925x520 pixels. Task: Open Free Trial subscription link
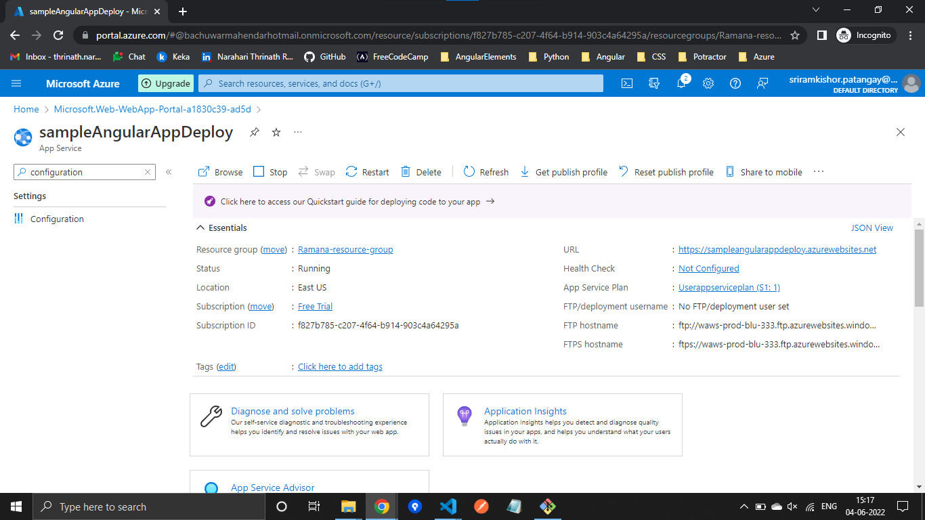315,307
